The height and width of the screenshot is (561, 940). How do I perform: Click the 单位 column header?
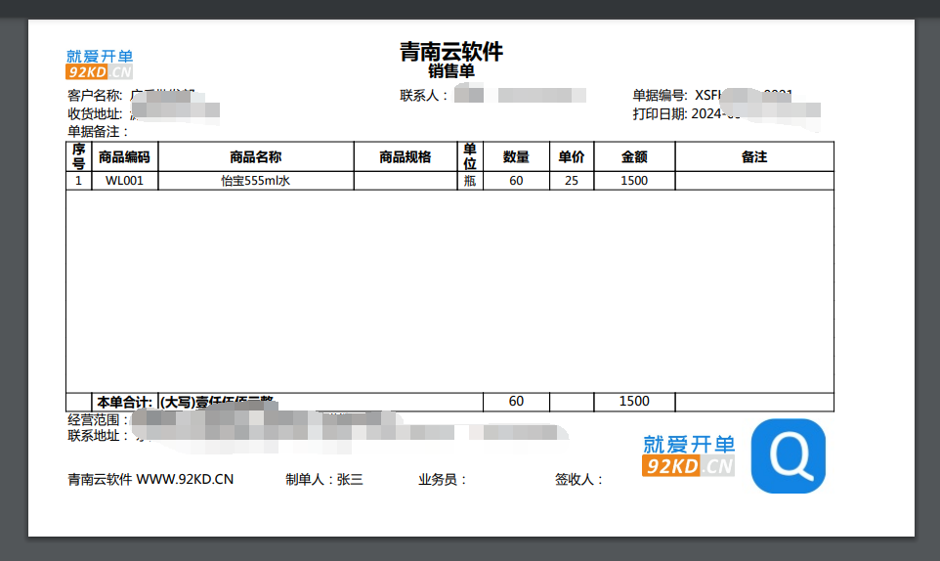(470, 156)
